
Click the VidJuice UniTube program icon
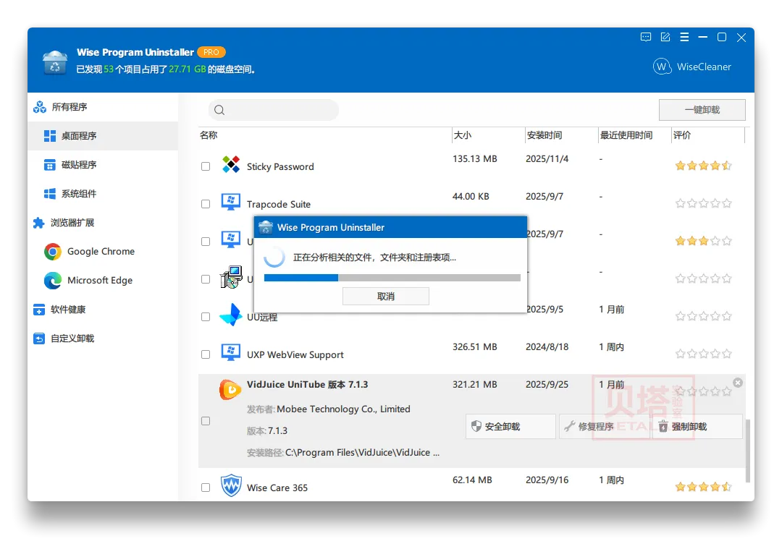pos(230,390)
